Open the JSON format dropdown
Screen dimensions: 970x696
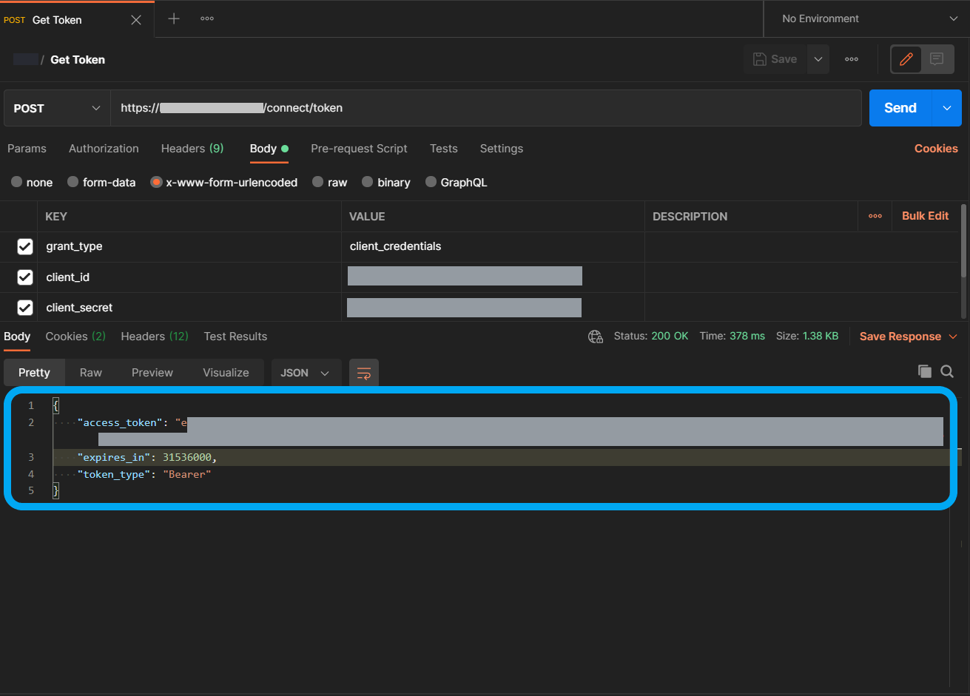click(306, 373)
